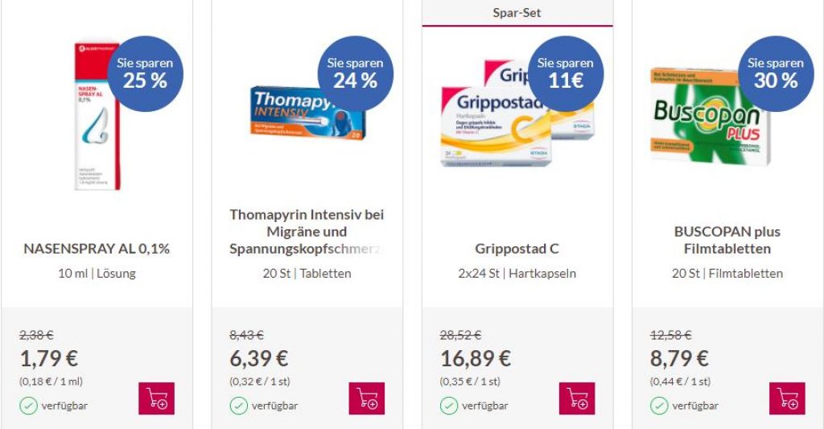Open the Nasenspray AL product image

[x=97, y=116]
